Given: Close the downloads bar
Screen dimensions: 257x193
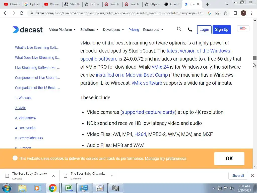Looking at the screenshot, I should click(252, 176).
